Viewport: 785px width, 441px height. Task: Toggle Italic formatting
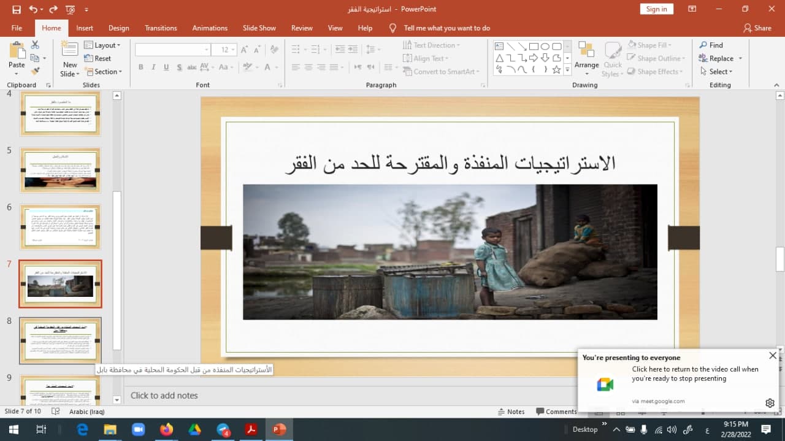click(153, 67)
